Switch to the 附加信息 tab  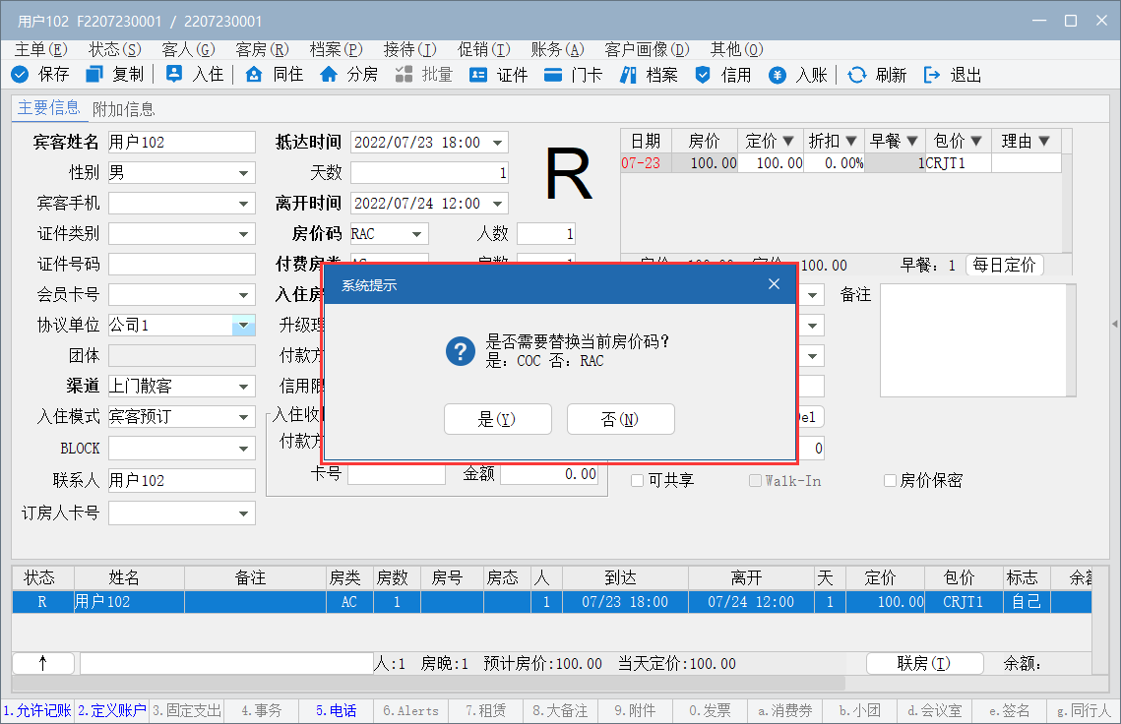coord(124,108)
